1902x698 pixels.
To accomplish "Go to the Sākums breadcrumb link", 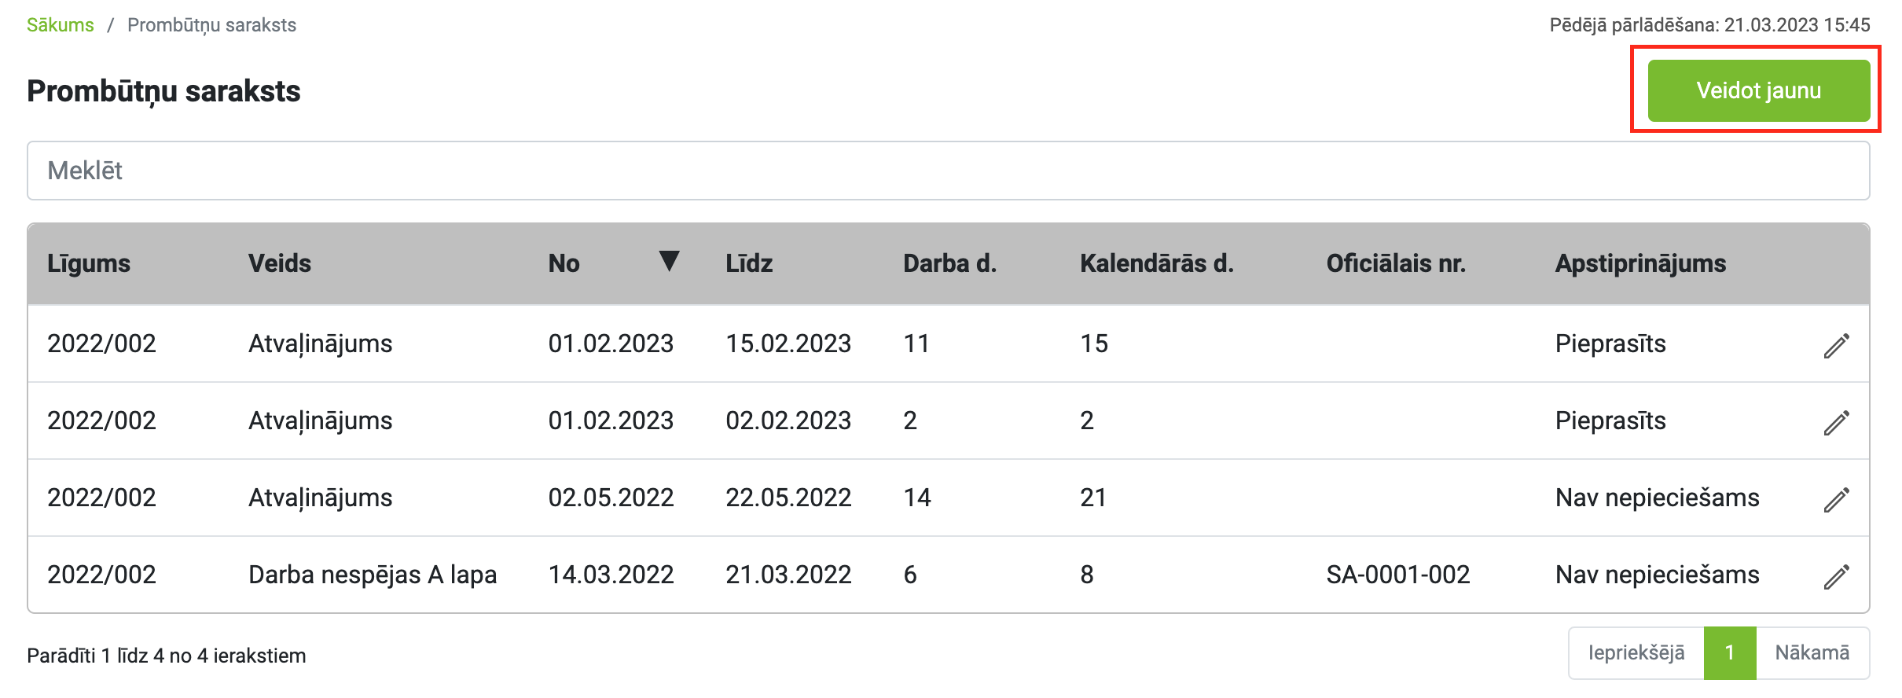I will (x=61, y=25).
